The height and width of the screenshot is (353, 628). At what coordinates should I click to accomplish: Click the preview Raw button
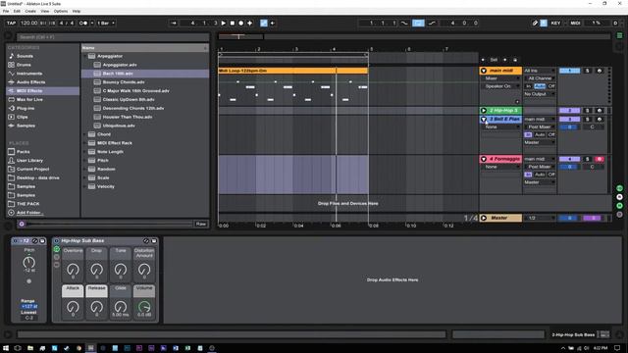[x=201, y=224]
